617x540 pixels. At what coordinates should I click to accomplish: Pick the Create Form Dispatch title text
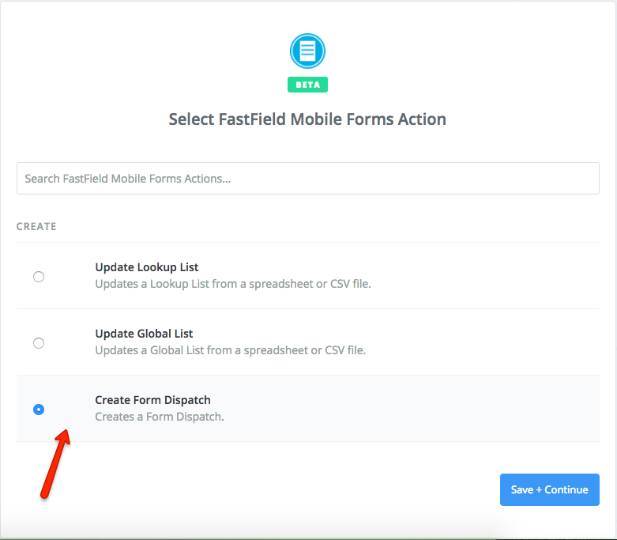pos(152,400)
